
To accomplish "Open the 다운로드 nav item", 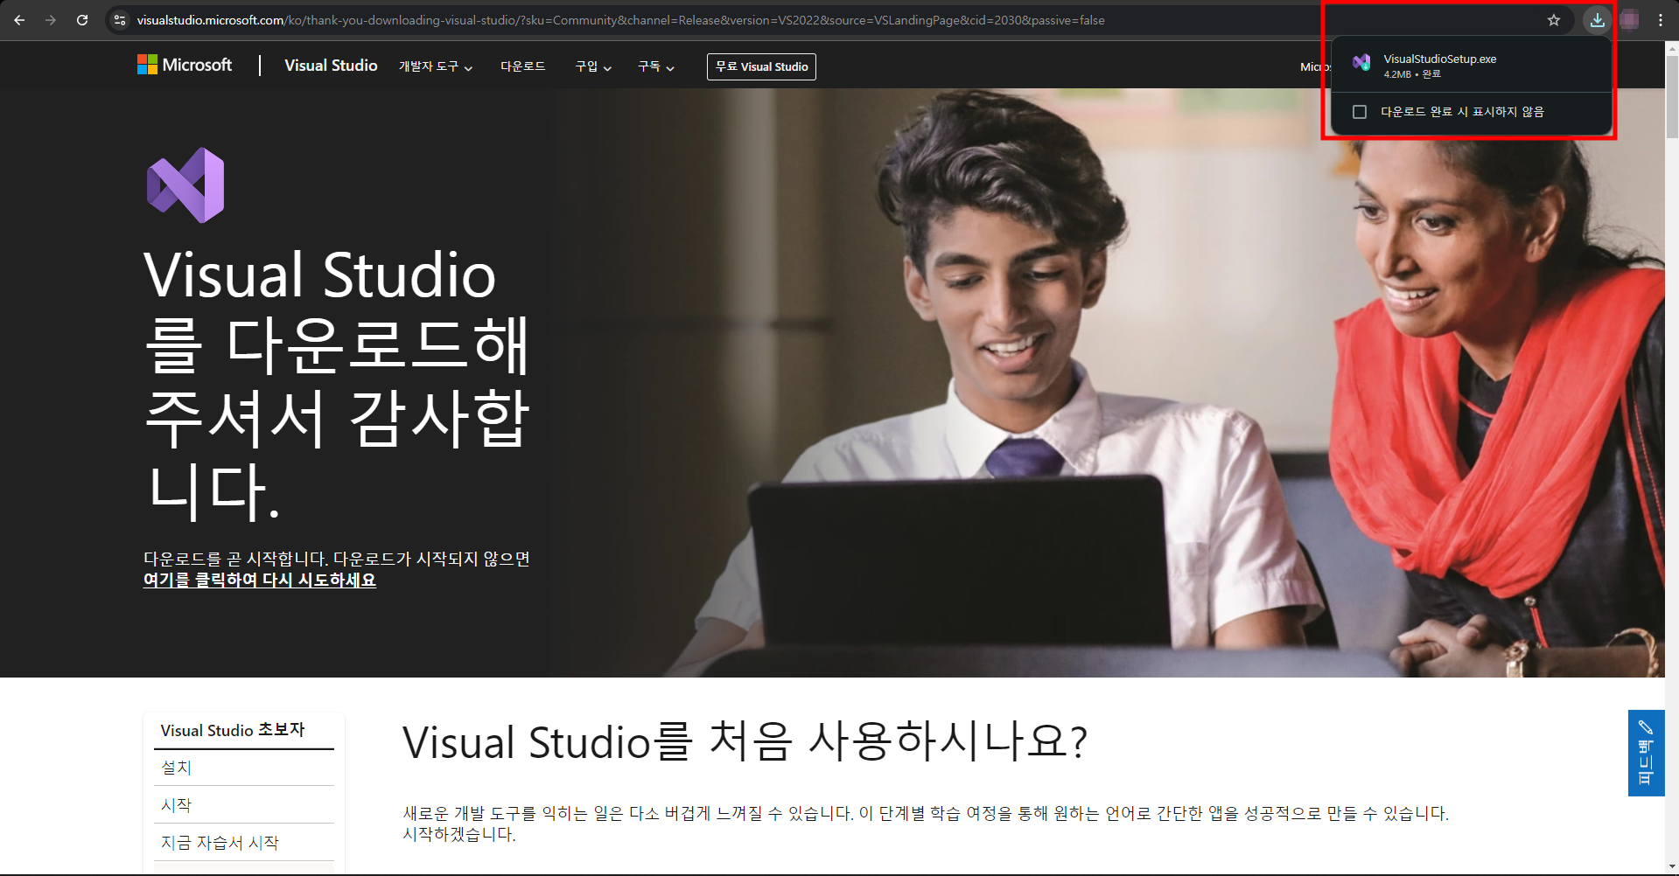I will (523, 66).
